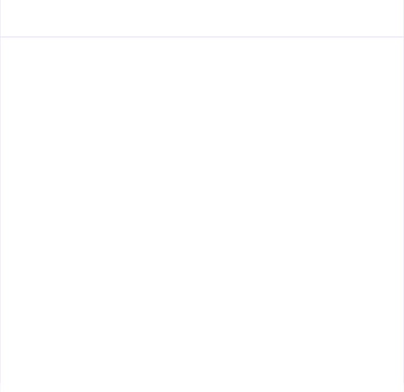Click the empty header area above divider
Viewport: 404px width, 392px height.
point(202,18)
